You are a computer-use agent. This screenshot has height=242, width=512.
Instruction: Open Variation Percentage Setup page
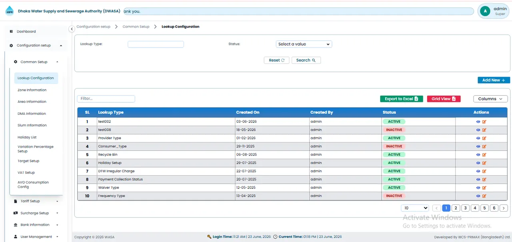(35, 149)
